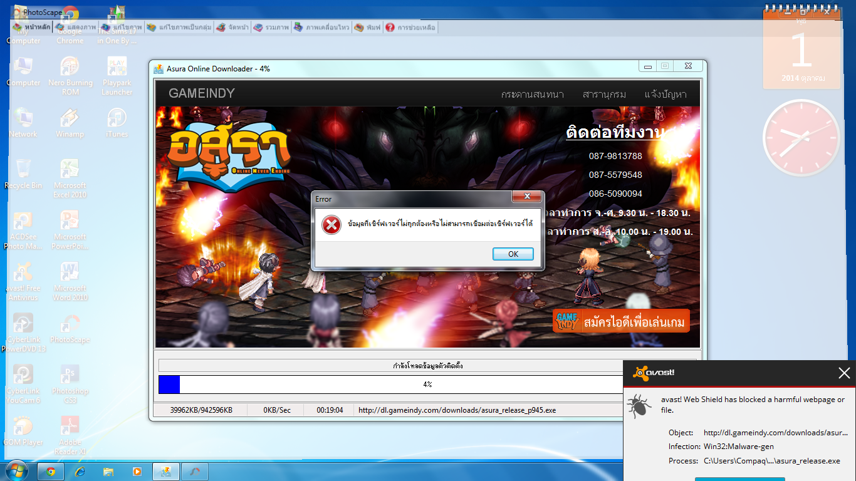
Task: Click the bug icon in avast alert
Action: pos(639,405)
